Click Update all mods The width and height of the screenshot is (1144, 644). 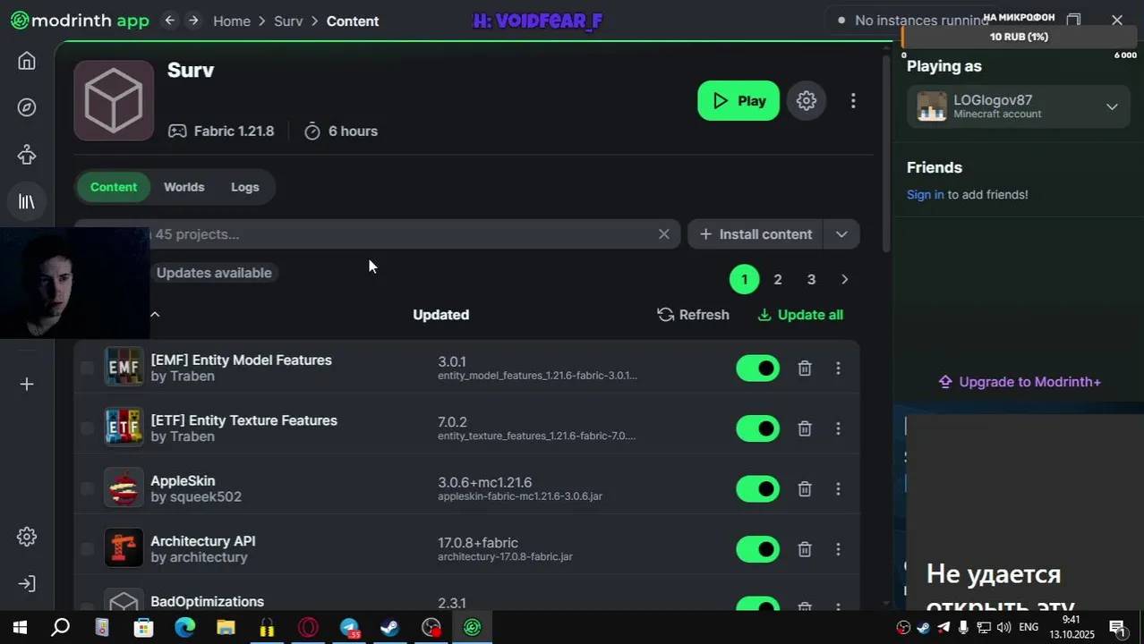click(800, 315)
